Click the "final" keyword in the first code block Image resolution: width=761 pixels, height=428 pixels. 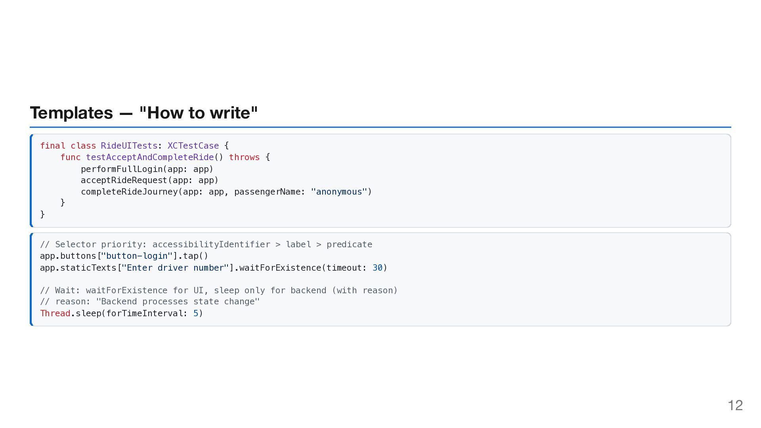tap(53, 146)
